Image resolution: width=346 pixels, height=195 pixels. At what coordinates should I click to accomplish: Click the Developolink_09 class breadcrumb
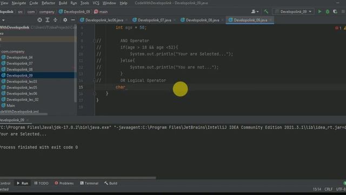pyautogui.click(x=74, y=12)
